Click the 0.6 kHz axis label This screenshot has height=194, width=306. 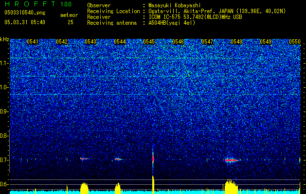click(x=4, y=184)
